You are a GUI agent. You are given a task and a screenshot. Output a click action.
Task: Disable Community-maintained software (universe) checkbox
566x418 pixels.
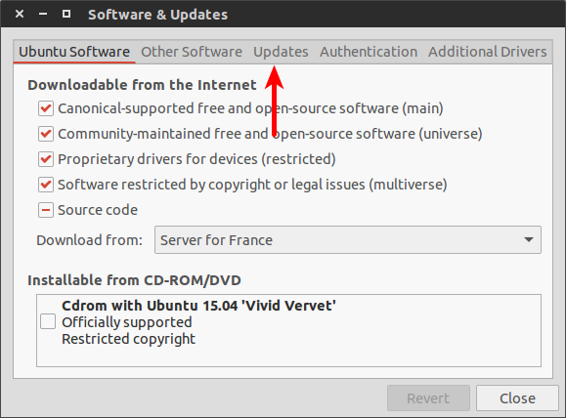tap(46, 134)
